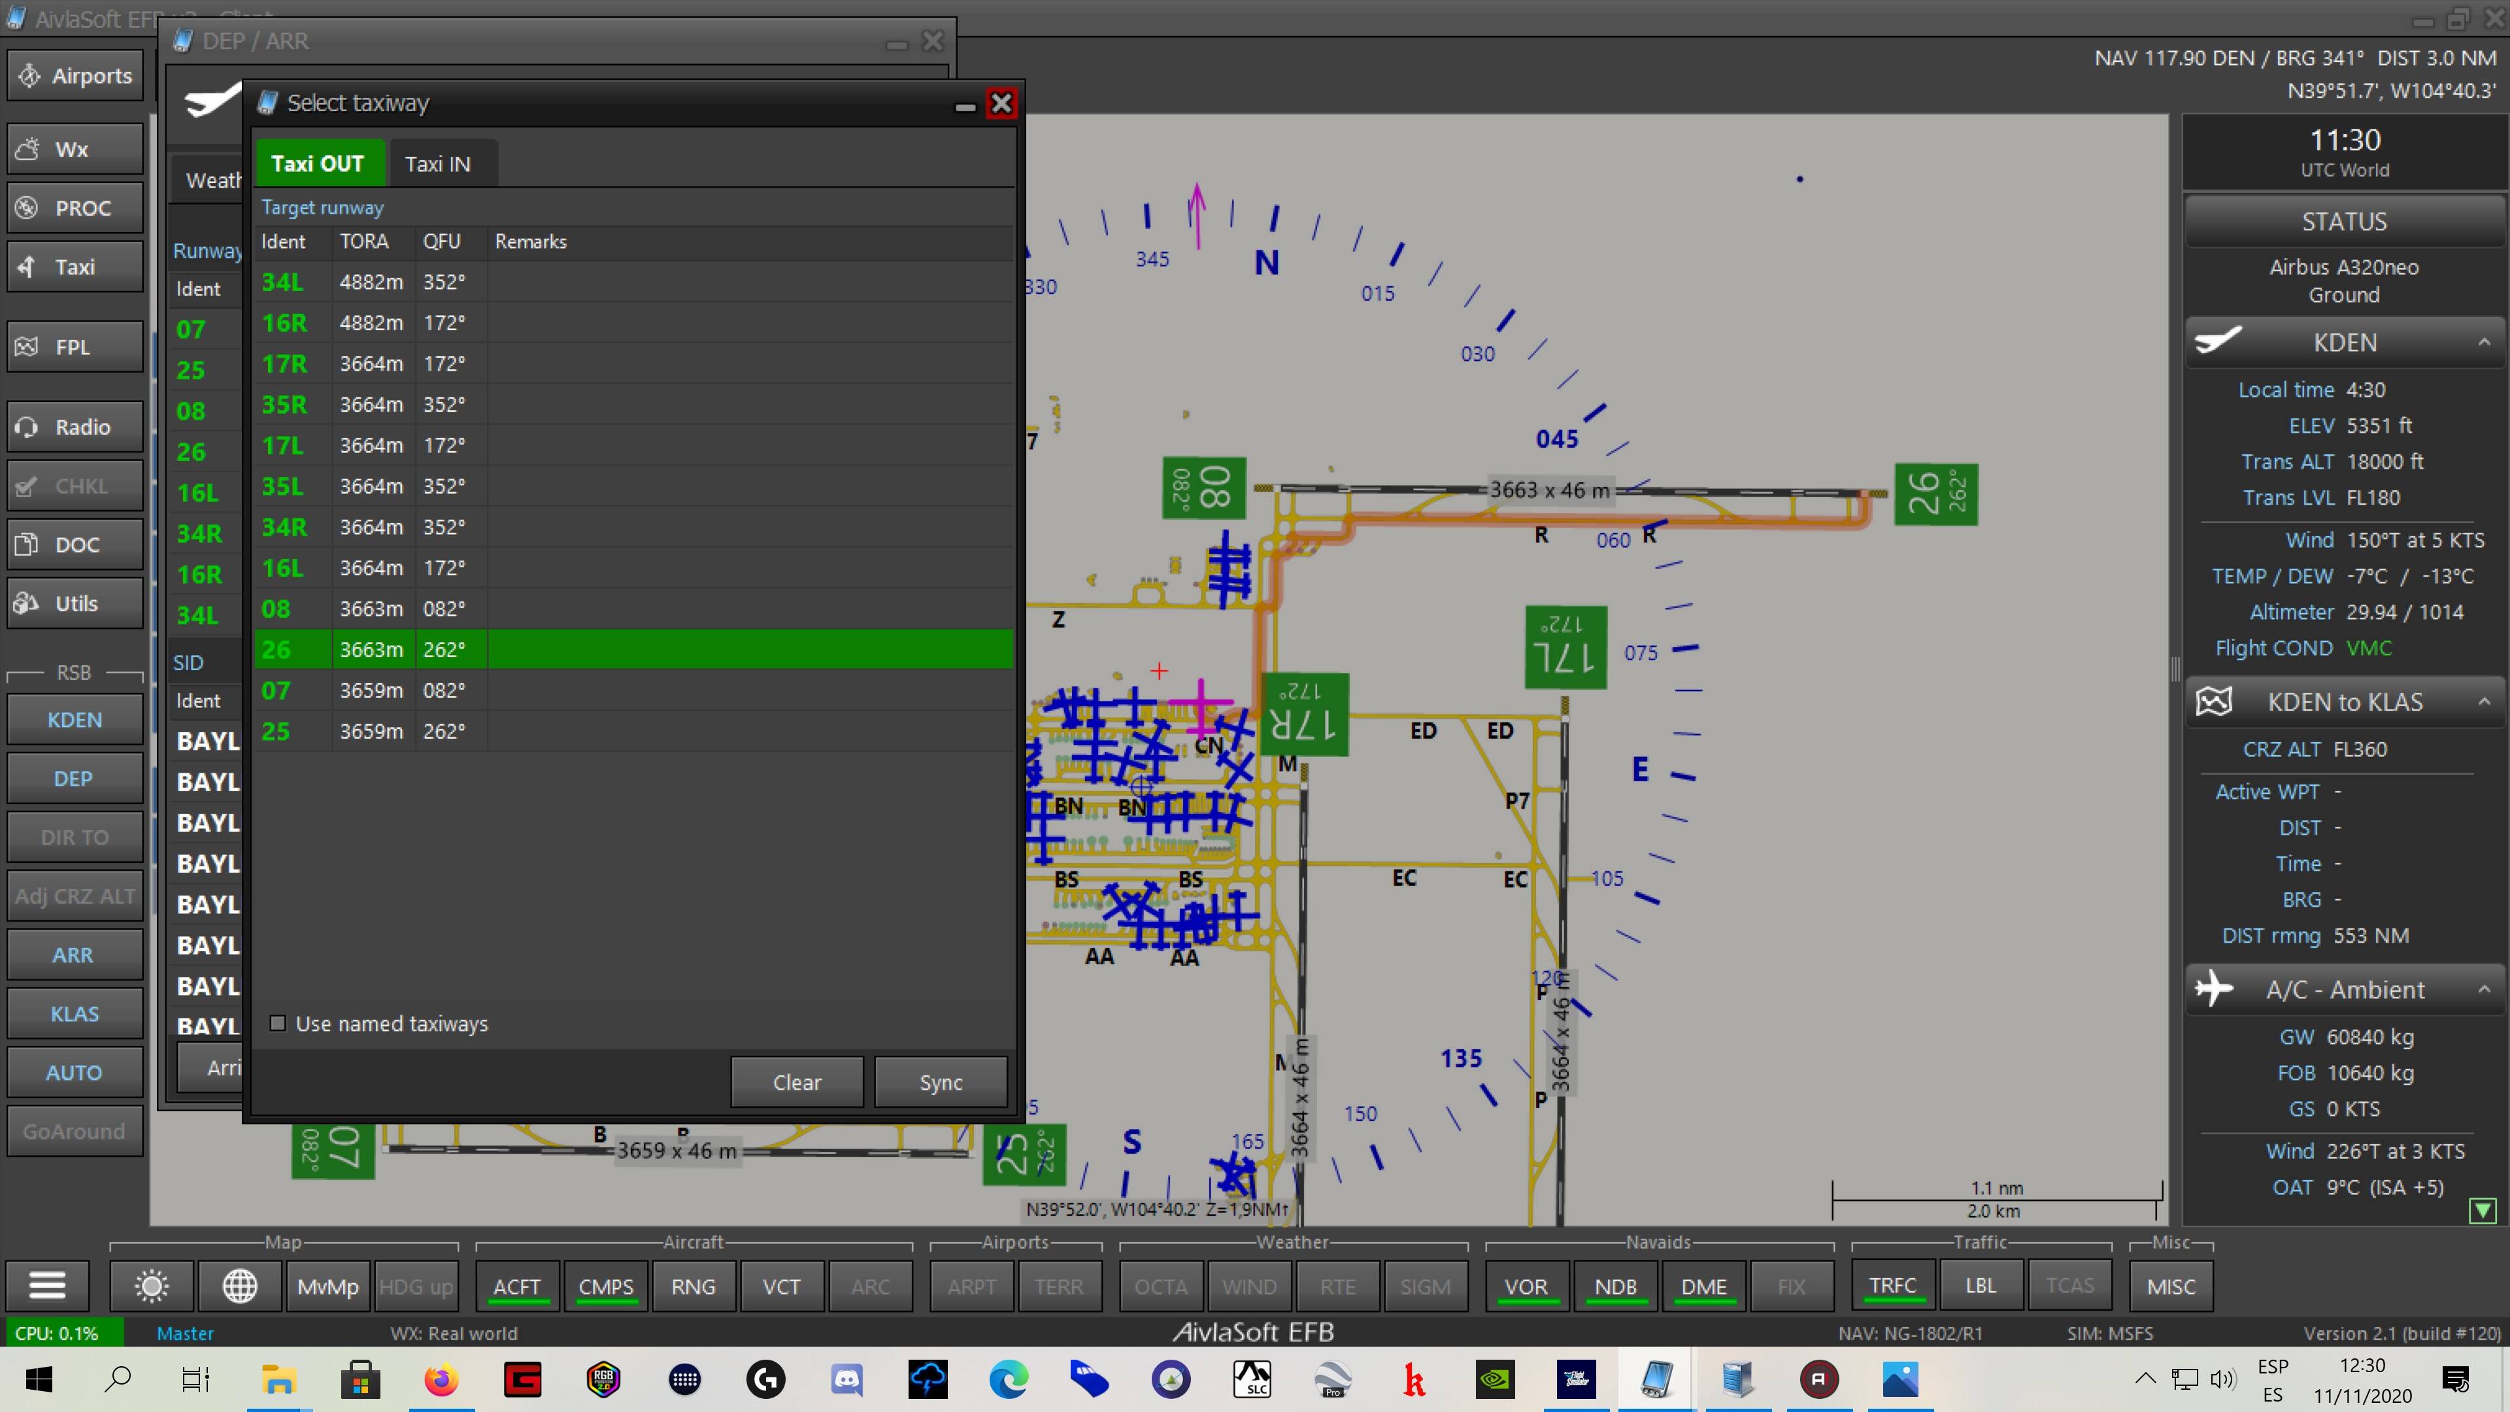Minimize the Select taxiway dialog

965,105
